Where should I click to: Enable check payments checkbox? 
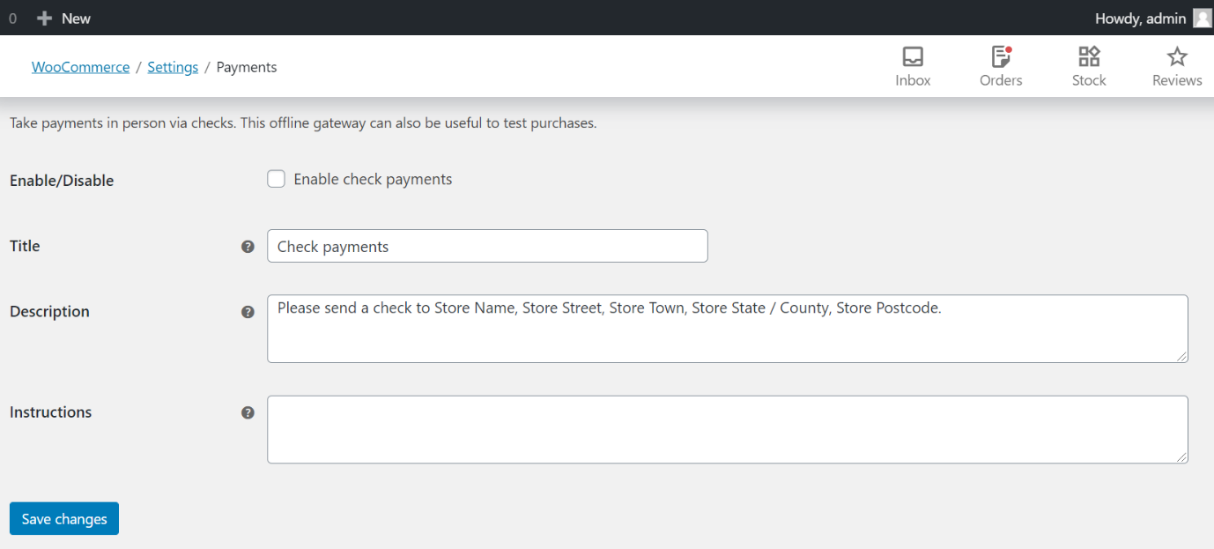[277, 180]
